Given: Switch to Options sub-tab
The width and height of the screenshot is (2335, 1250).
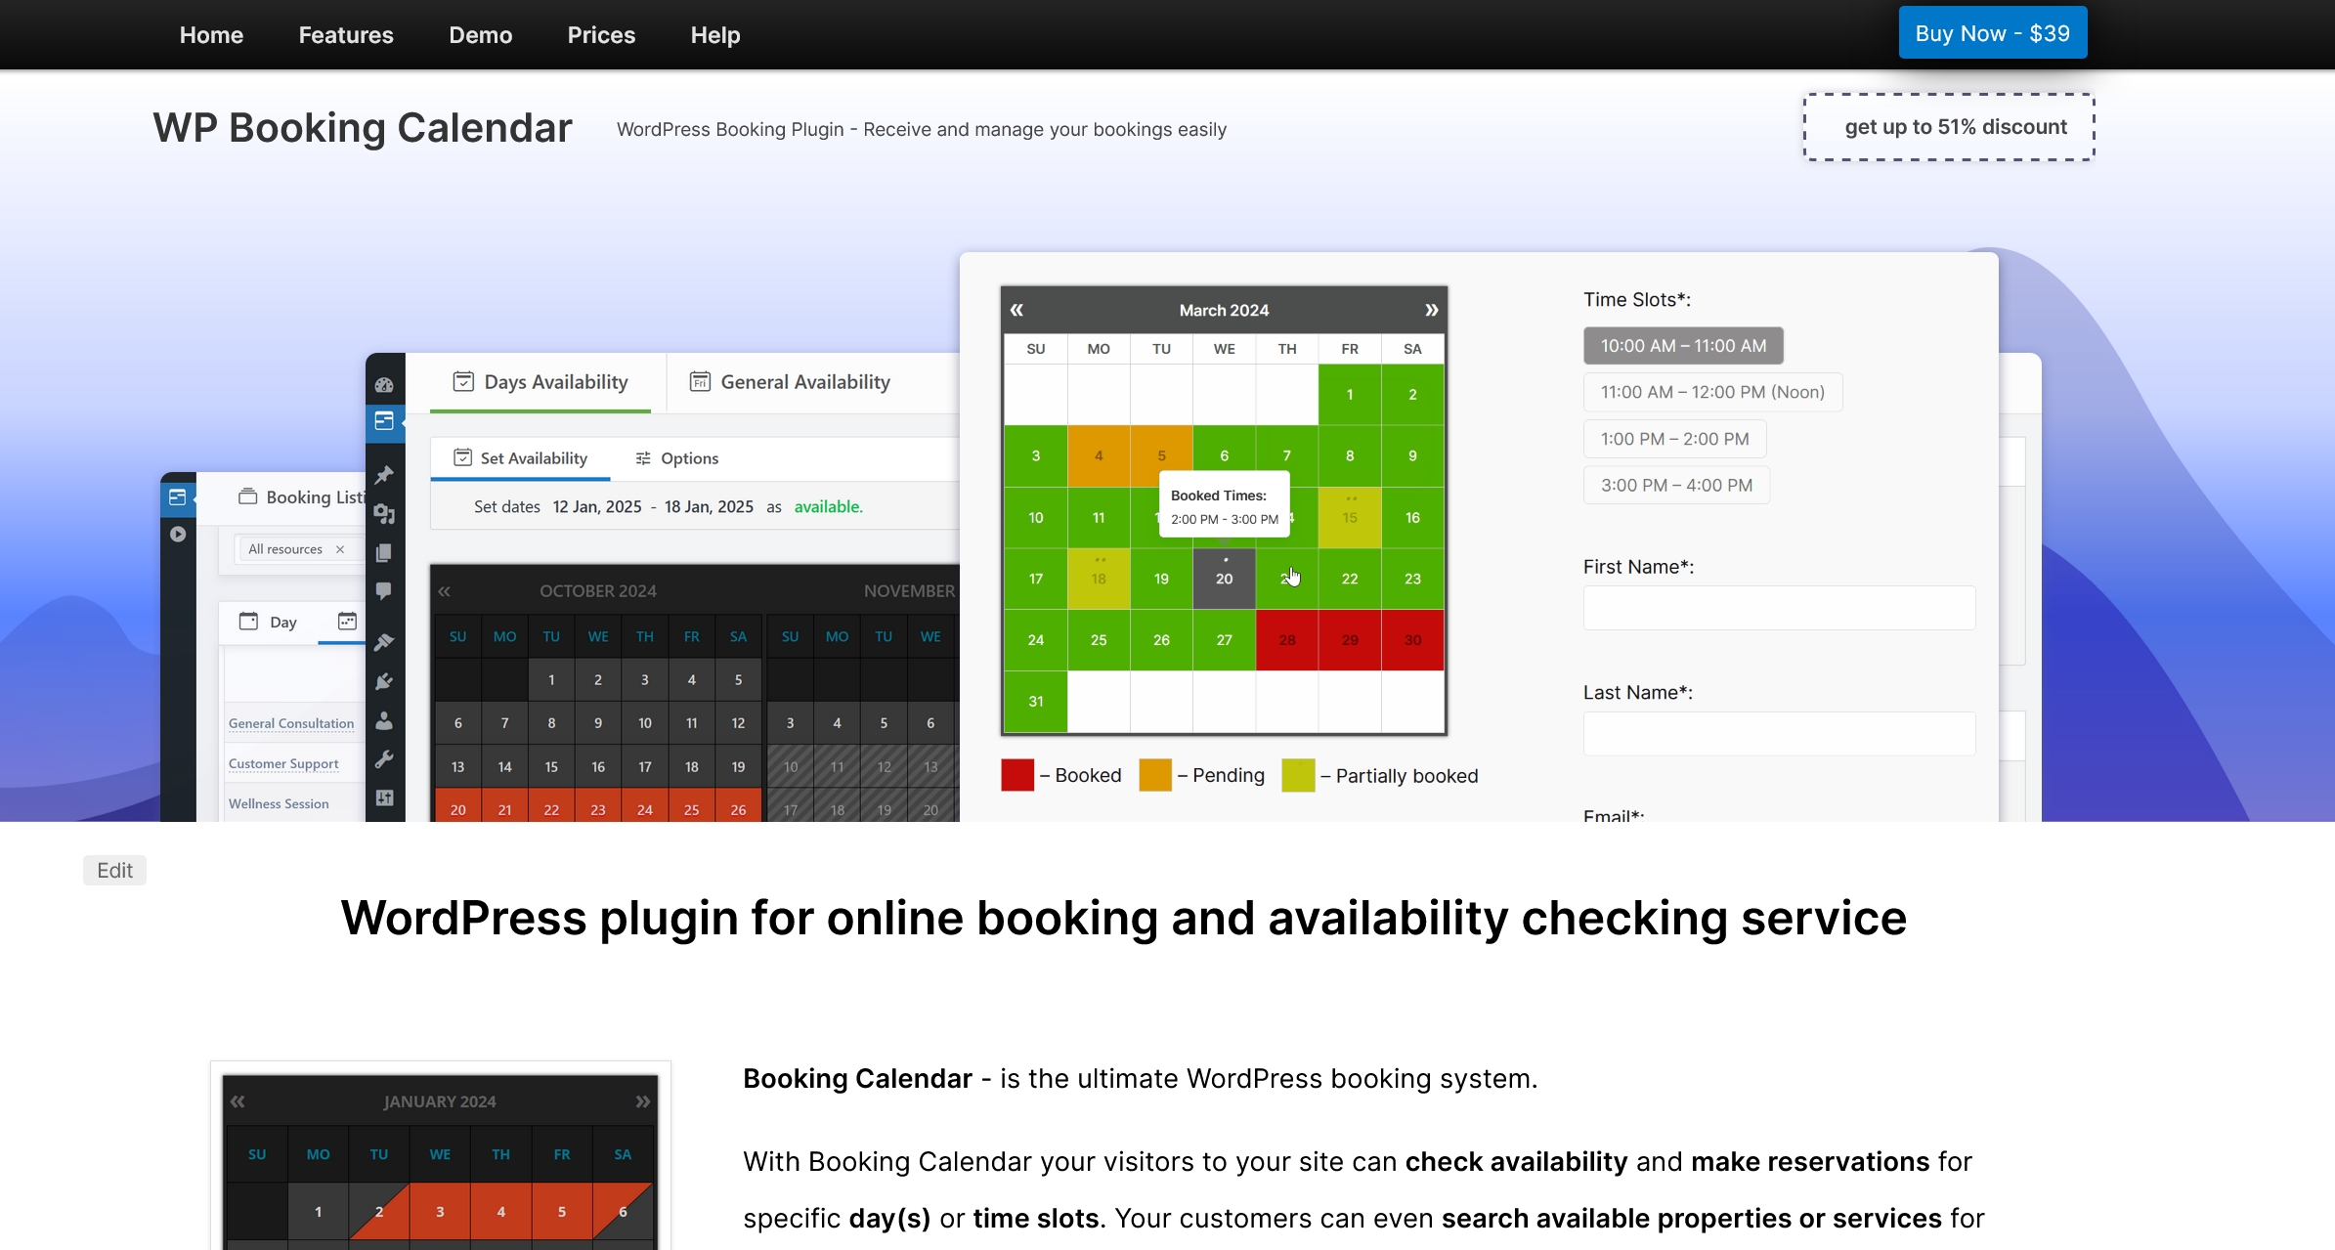Looking at the screenshot, I should coord(677,458).
